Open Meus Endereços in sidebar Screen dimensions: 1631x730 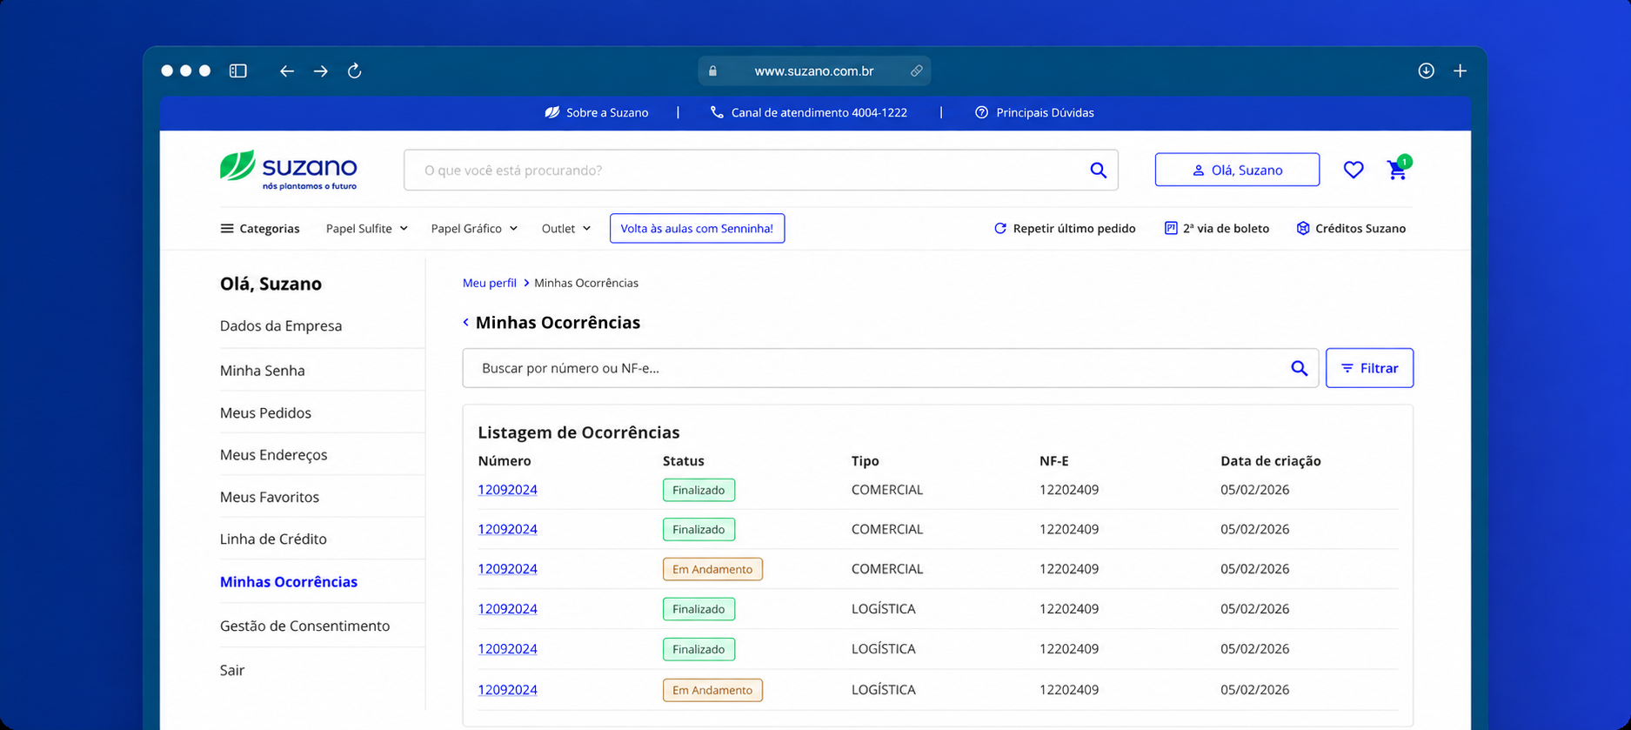pyautogui.click(x=274, y=454)
